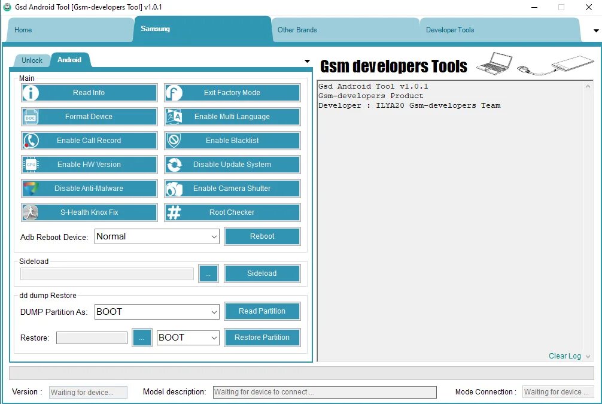
Task: Click the Model description field
Action: coord(325,392)
